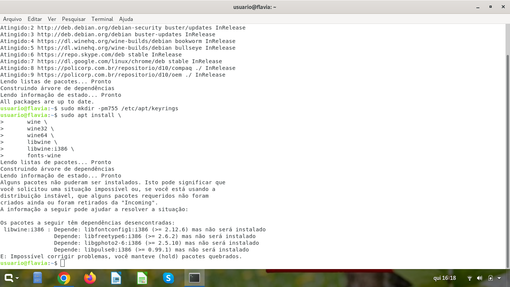510x287 pixels.
Task: Open the Terminal menu
Action: 102,19
